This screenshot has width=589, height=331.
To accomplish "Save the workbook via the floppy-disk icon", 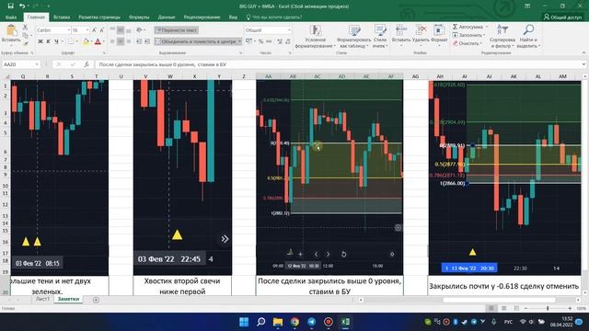I will click(x=10, y=6).
